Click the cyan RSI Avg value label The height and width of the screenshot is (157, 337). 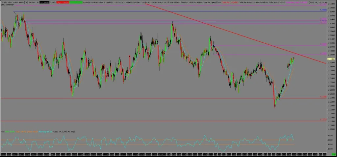(x=45, y=131)
